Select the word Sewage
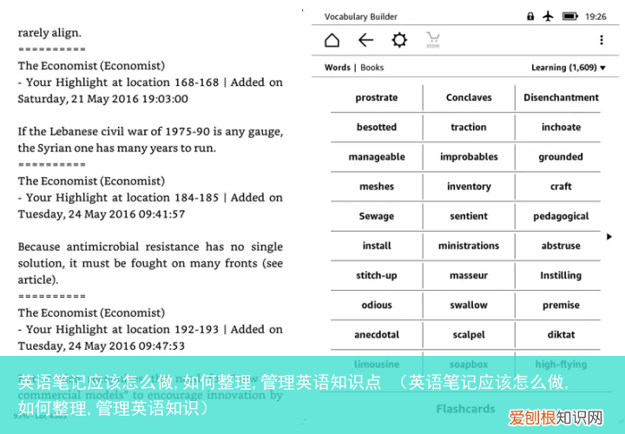625x434 pixels. coord(376,216)
